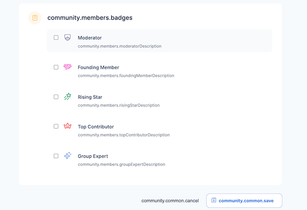This screenshot has width=307, height=210.
Task: Click the Founding Member badge title
Action: click(98, 68)
